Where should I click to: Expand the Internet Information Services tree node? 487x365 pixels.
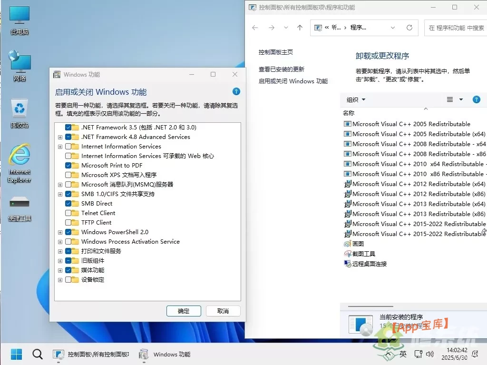tap(60, 147)
